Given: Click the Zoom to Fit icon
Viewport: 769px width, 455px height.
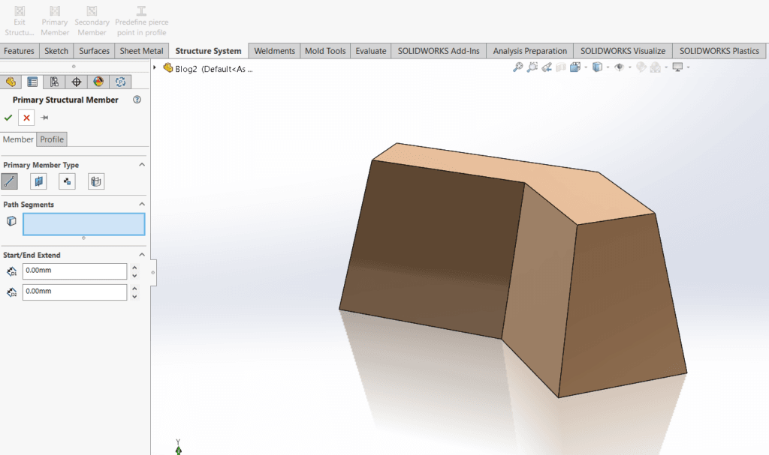Looking at the screenshot, I should pos(518,67).
